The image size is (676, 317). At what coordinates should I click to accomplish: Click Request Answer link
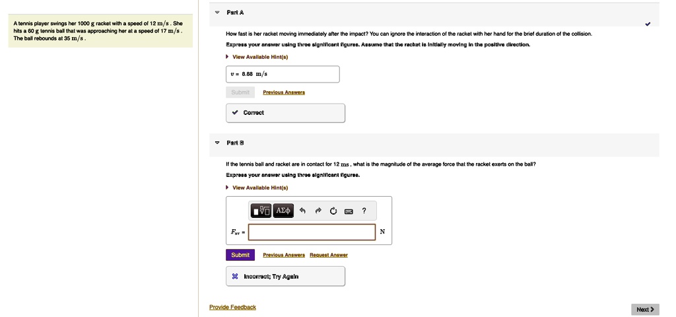pos(329,255)
